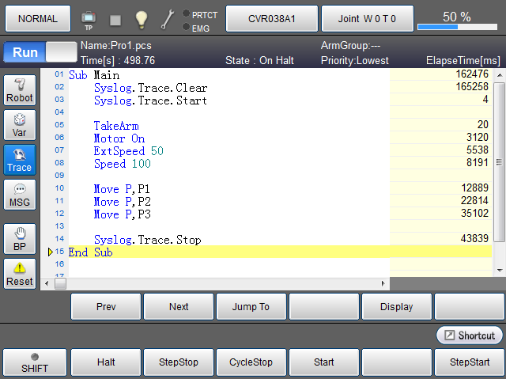This screenshot has width=506, height=379.
Task: Toggle the SHIFT key button
Action: pos(34,362)
